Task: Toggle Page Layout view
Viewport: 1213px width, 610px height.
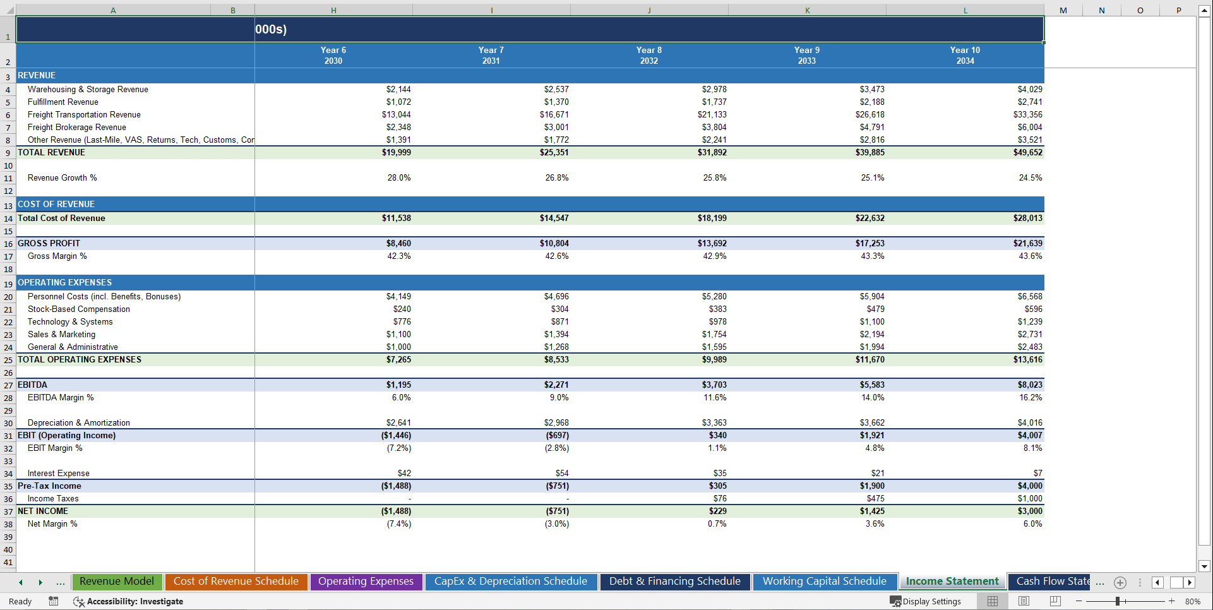Action: (x=1024, y=601)
